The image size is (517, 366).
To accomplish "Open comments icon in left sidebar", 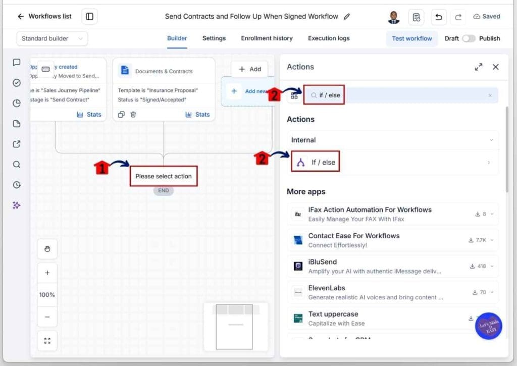I will point(17,62).
